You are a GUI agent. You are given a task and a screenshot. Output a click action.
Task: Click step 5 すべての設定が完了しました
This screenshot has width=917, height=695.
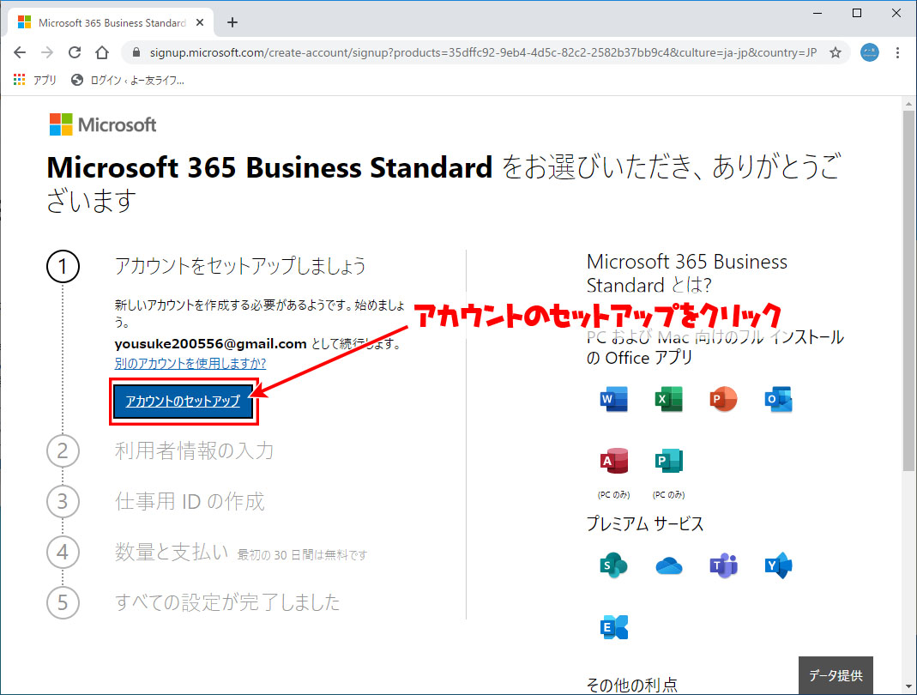[227, 602]
